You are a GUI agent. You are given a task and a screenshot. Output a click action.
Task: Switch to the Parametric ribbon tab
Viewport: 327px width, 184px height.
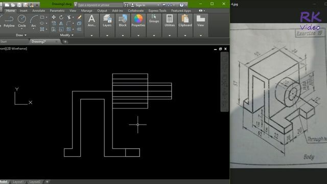[57, 10]
